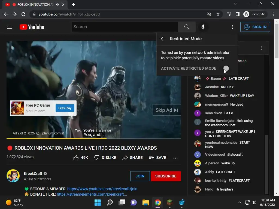Open more actions ellipsis below video
Viewport: 279px width, 209px height.
175,158
